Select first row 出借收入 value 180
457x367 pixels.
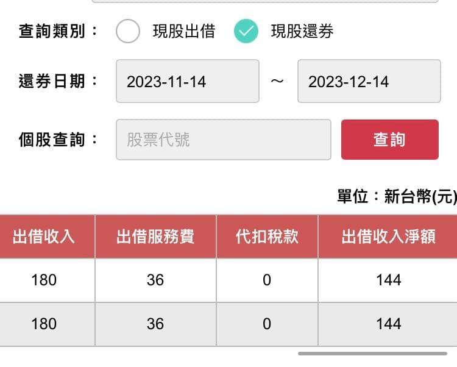click(x=44, y=280)
